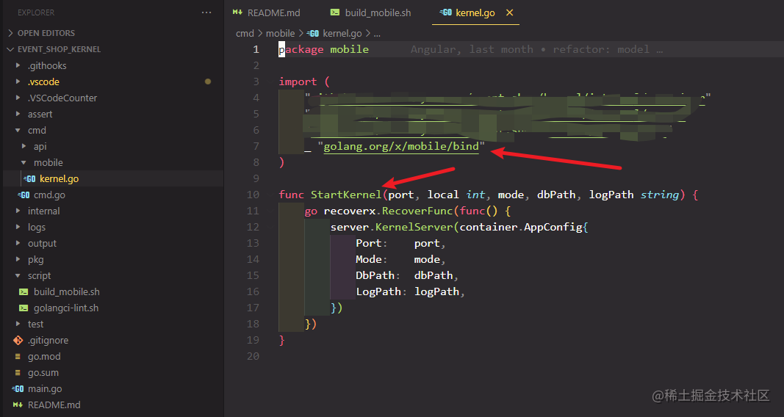Click the mobile breadcrumb segment

(280, 34)
